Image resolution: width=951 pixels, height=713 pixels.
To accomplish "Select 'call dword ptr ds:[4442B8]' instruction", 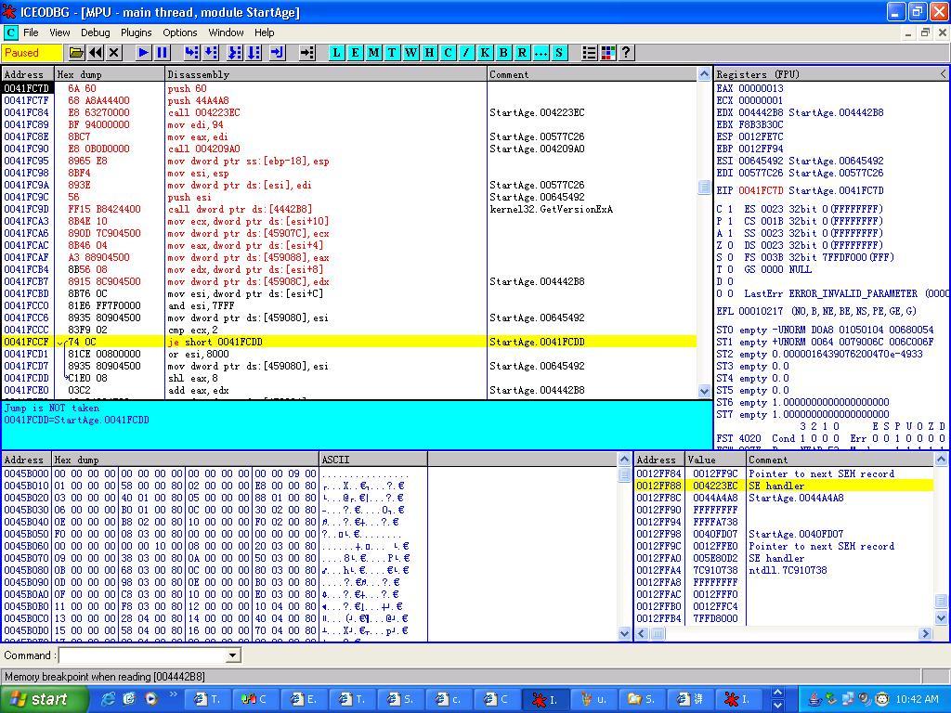I will (349, 209).
